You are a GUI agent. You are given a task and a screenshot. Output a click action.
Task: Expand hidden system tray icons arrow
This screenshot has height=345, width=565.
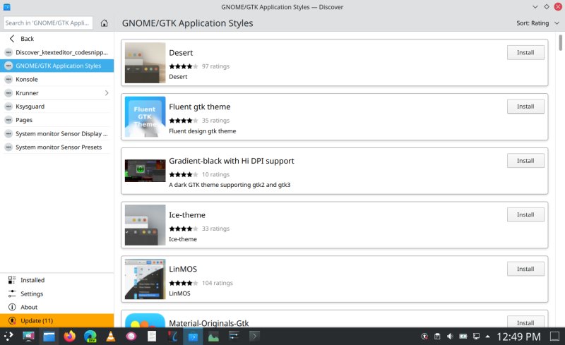tap(488, 337)
